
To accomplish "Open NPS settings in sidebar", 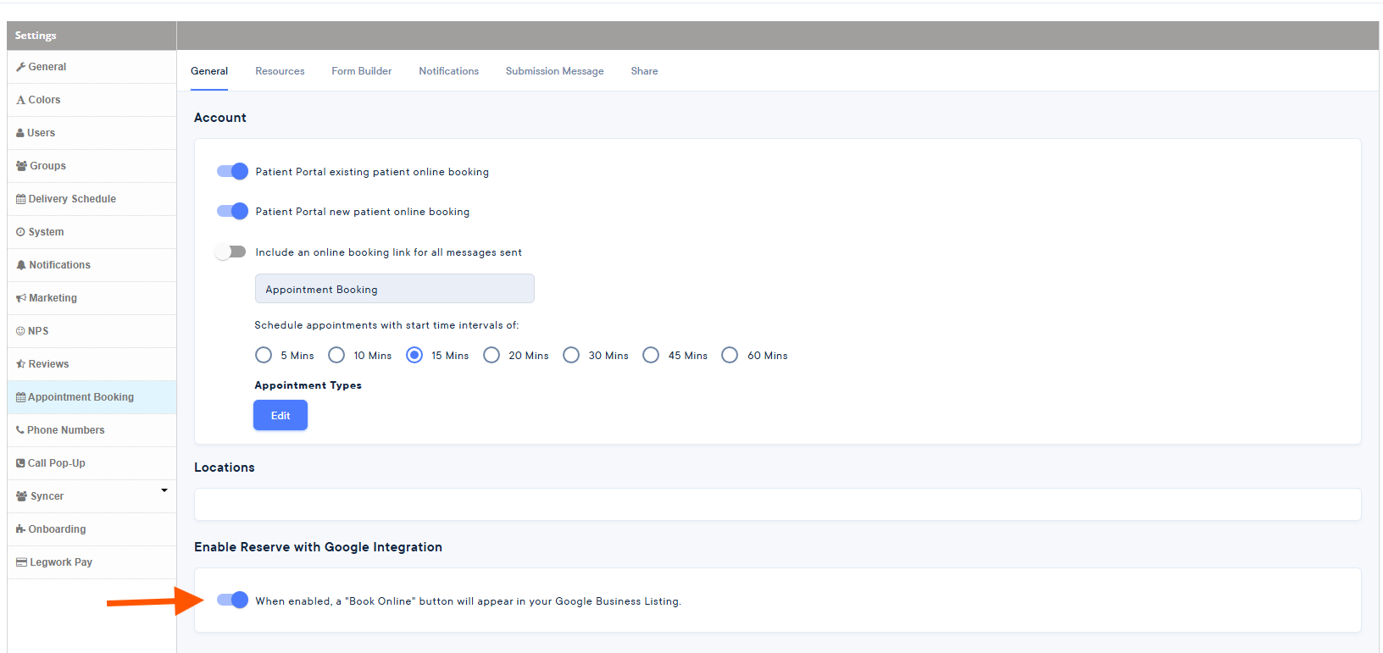I will [92, 331].
